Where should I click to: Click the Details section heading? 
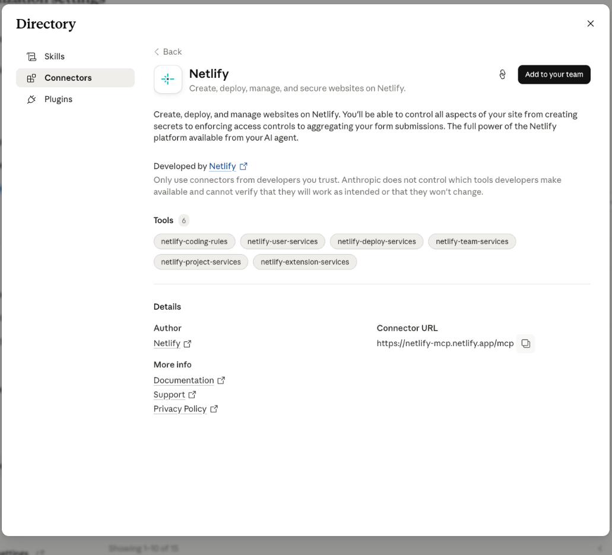point(167,307)
